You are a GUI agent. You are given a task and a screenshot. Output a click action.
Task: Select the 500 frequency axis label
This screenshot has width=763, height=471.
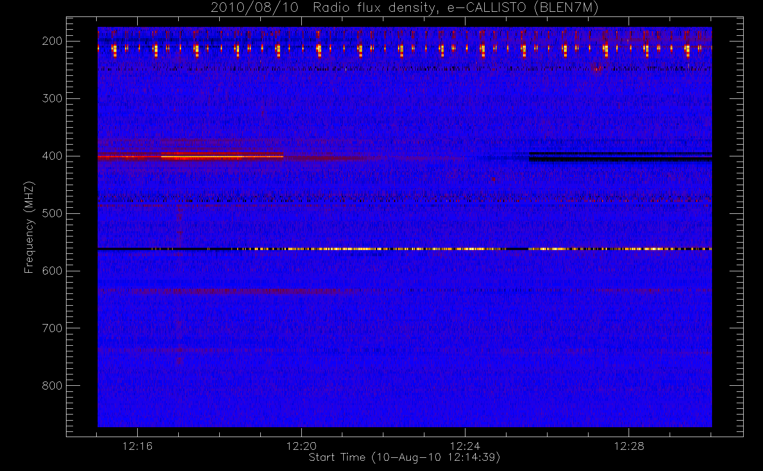[x=52, y=213]
